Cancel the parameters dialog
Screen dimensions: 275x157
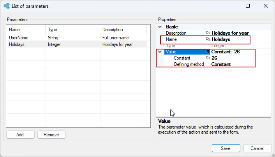click(257, 148)
